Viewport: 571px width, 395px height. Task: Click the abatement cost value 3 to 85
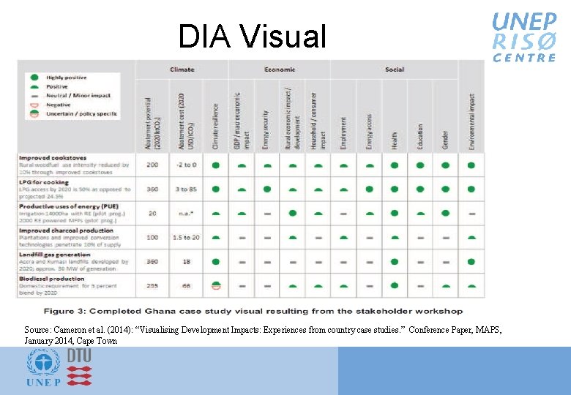[186, 189]
